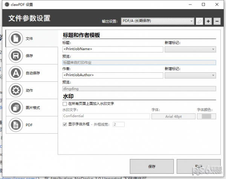Click the <PrintJobName> title input field

[x=113, y=49]
